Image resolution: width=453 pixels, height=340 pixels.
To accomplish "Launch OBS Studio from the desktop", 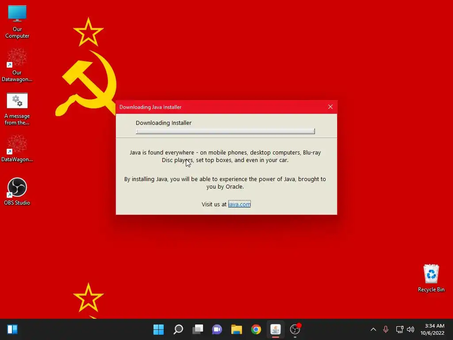I will pos(17,191).
